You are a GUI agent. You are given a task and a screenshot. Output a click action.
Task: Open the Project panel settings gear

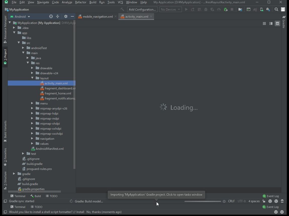(66, 16)
